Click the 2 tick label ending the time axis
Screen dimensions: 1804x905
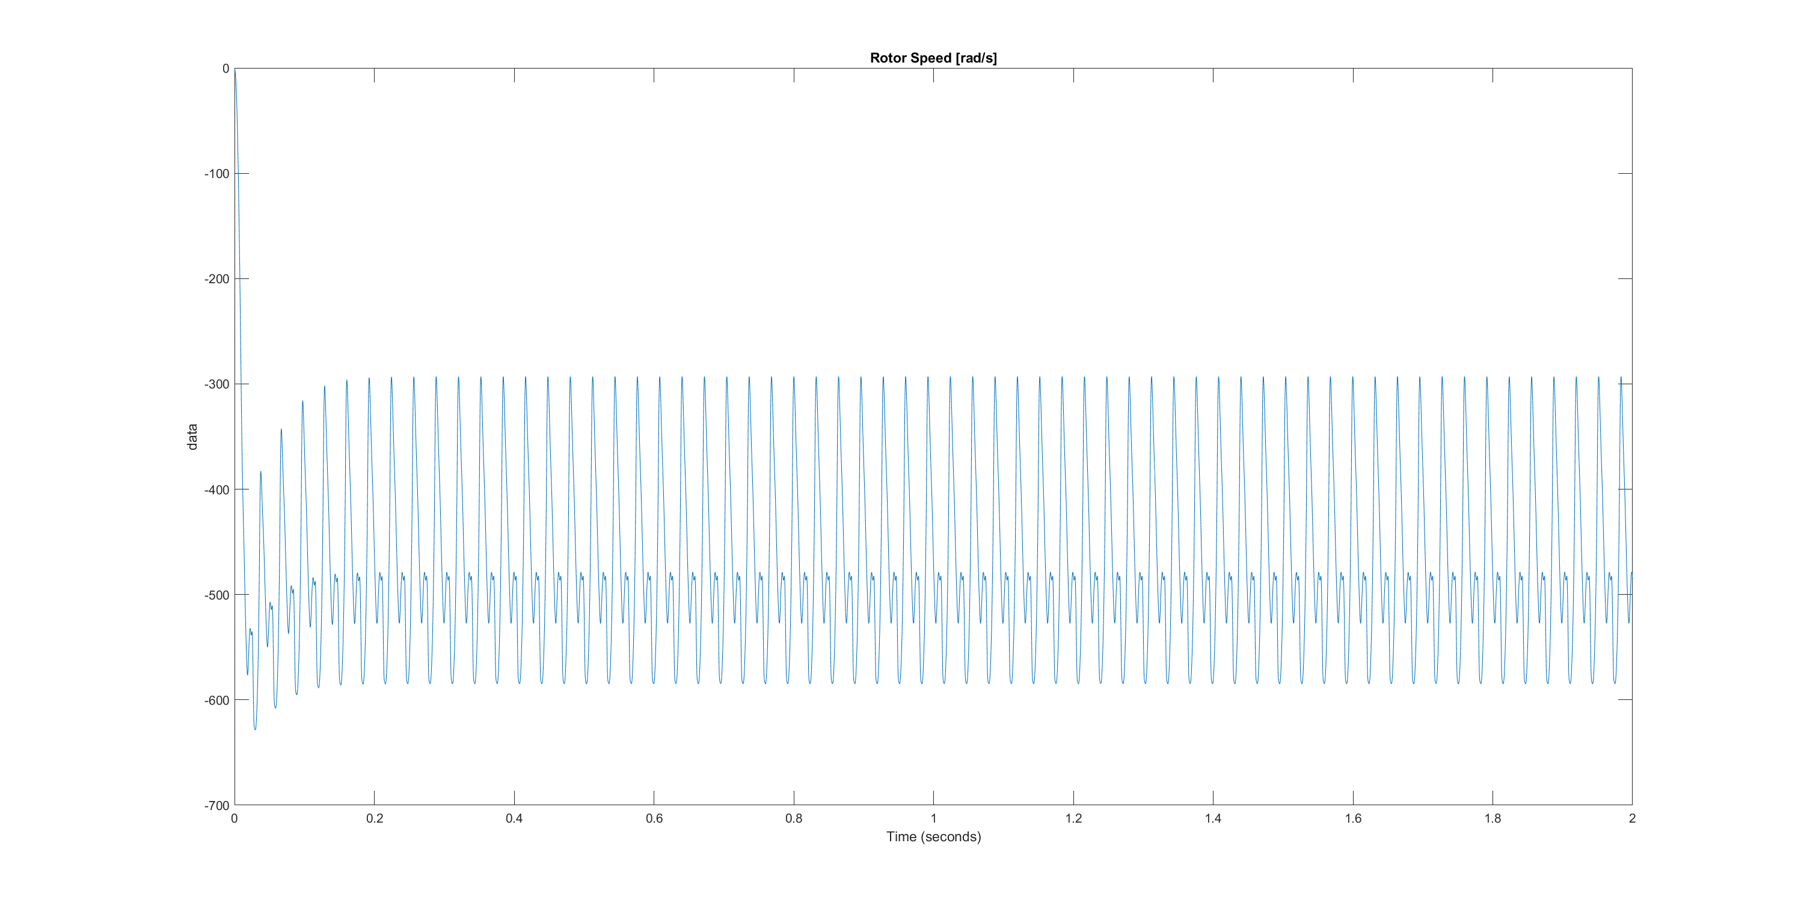tap(1632, 818)
